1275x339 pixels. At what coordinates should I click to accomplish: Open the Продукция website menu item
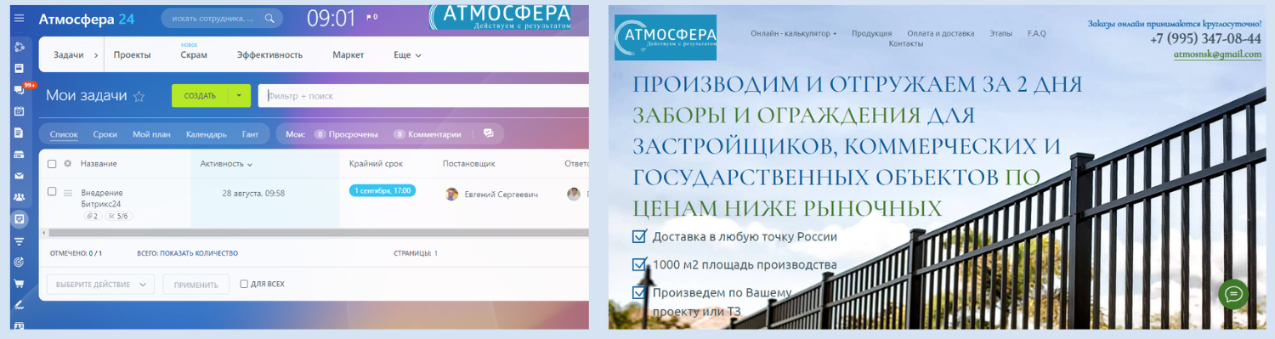[x=871, y=33]
